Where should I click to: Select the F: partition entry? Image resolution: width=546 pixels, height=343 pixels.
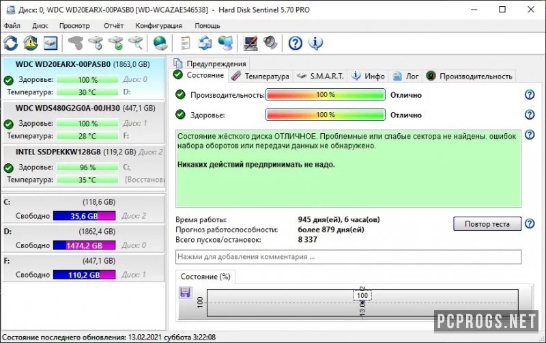click(x=83, y=268)
